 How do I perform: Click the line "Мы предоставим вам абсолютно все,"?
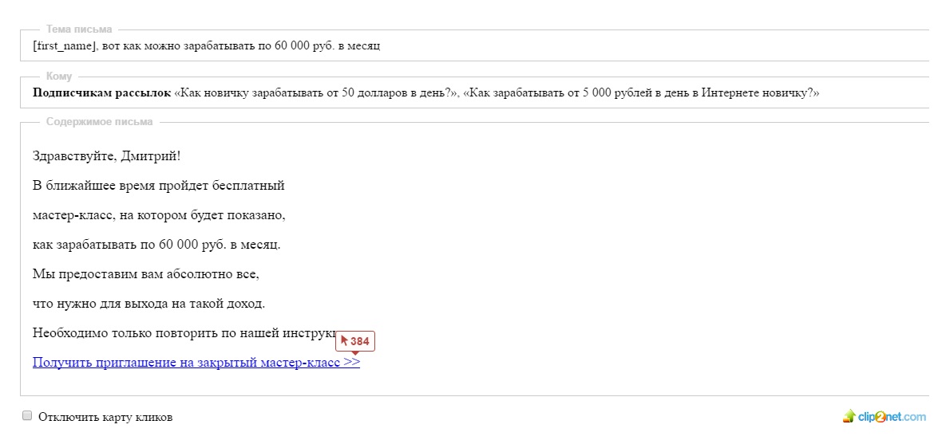pyautogui.click(x=146, y=274)
